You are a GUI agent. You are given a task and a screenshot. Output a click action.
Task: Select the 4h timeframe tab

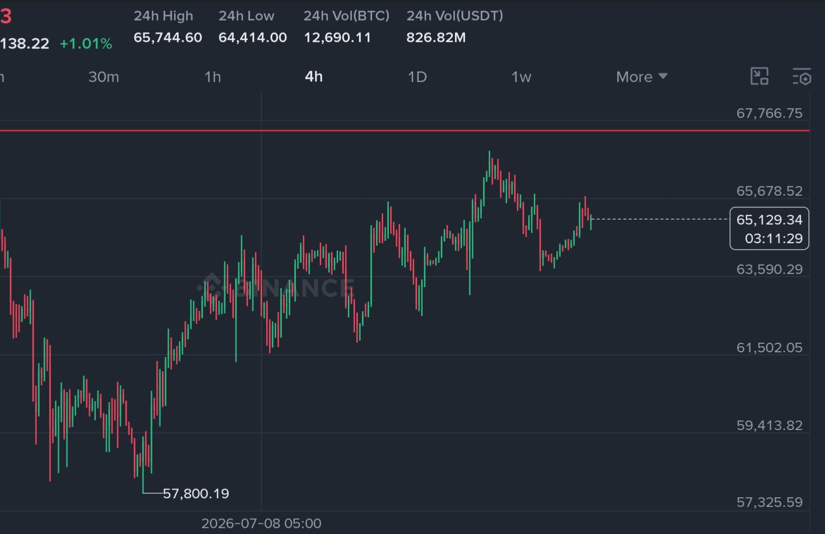[x=314, y=77]
